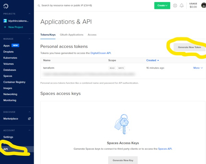Image resolution: width=206 pixels, height=164 pixels.
Task: Sort tokens by Created column
Action: pos(152,60)
